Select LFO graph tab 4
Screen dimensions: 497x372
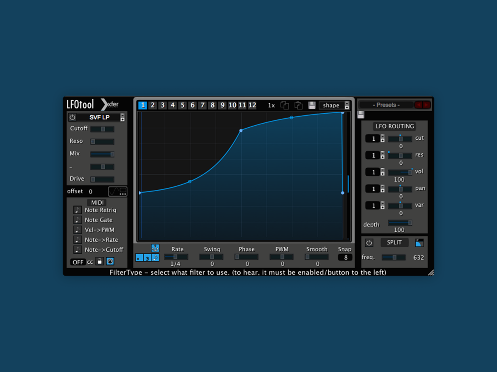pyautogui.click(x=173, y=105)
